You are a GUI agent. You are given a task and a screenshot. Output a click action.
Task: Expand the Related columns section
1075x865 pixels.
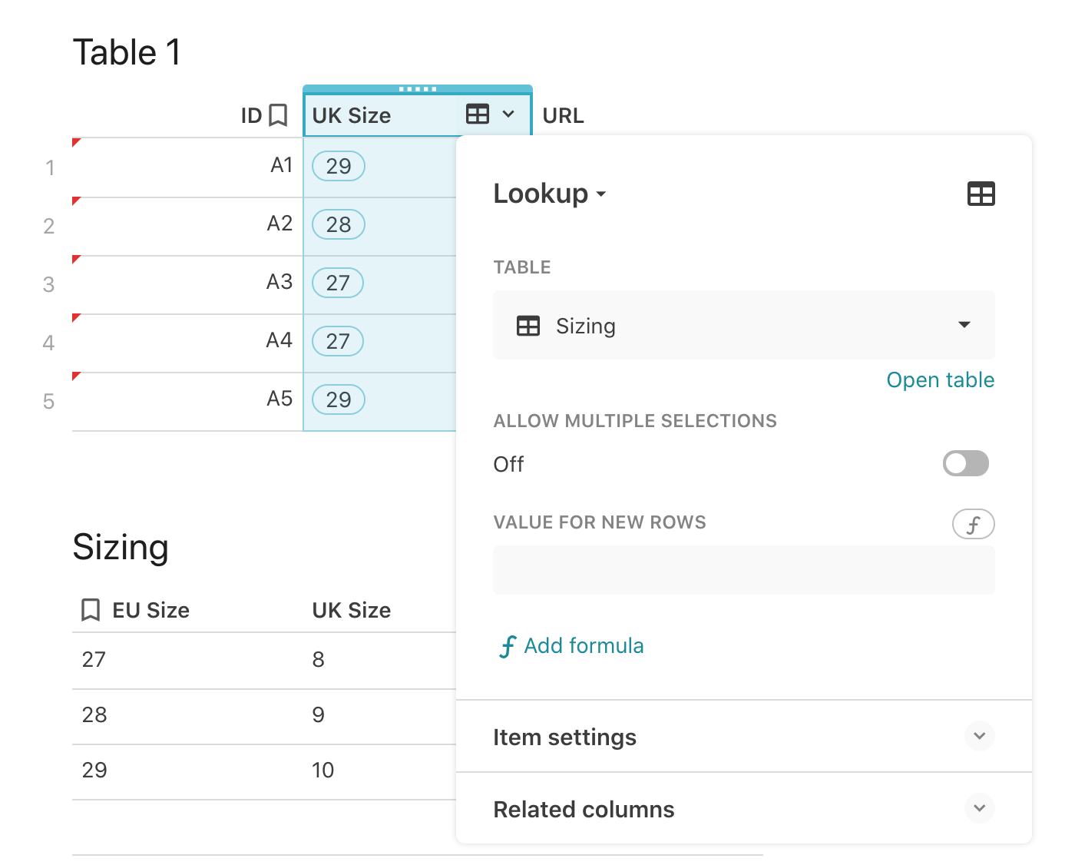tap(979, 808)
